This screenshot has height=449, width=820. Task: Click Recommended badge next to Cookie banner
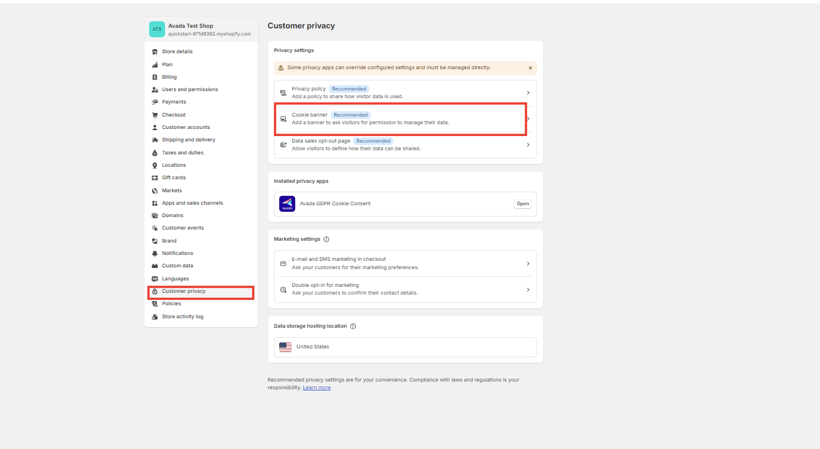tap(351, 115)
